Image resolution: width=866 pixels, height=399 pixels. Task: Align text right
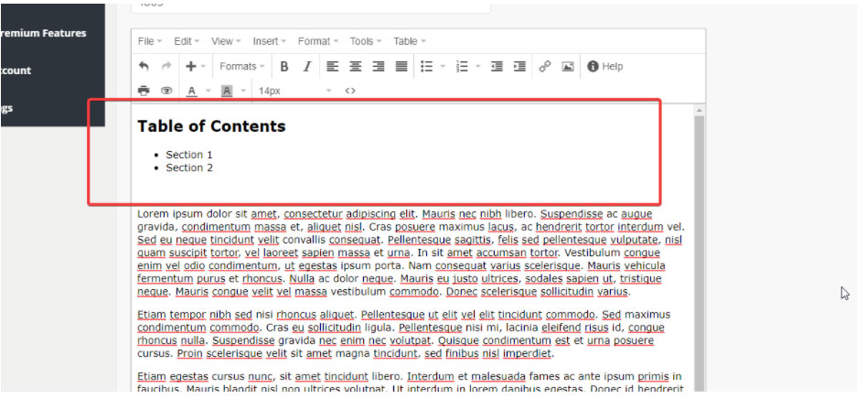[379, 66]
